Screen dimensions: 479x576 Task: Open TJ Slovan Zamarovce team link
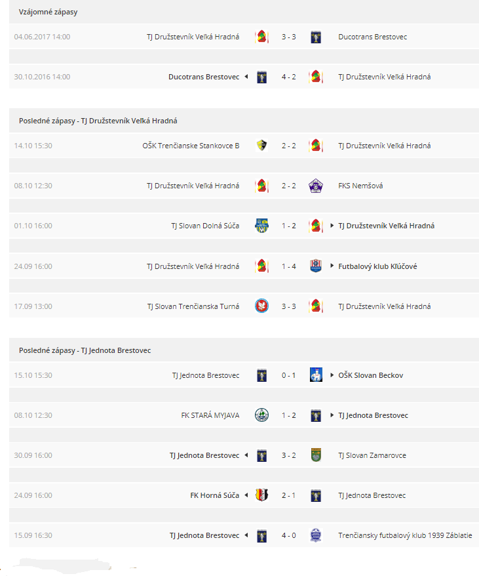point(372,455)
